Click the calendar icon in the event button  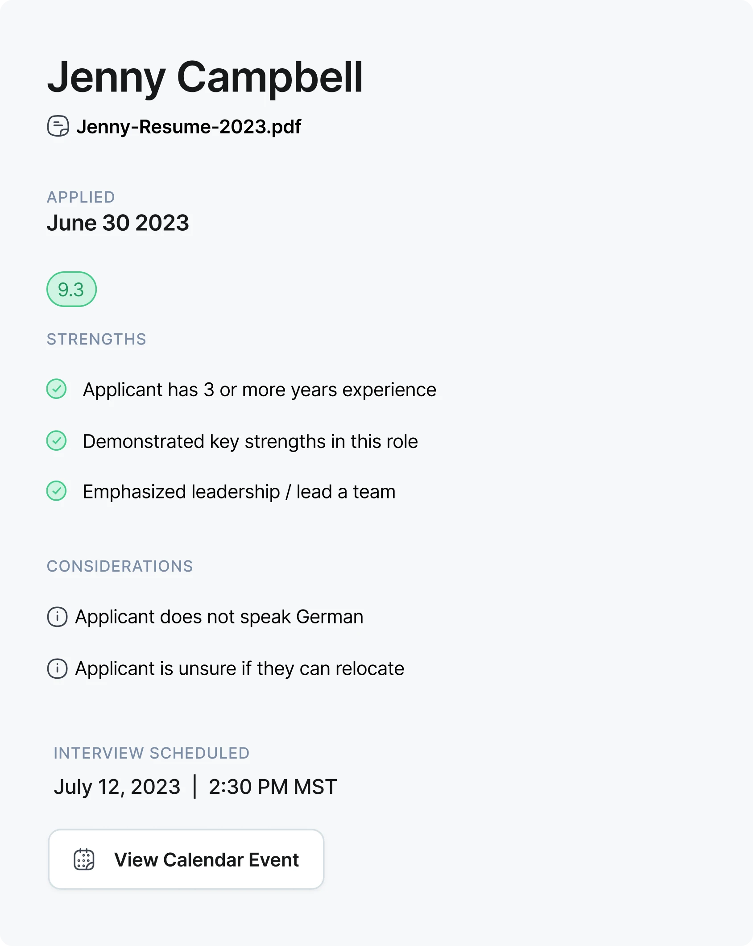[x=84, y=859]
